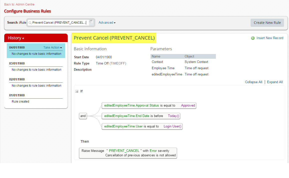The width and height of the screenshot is (289, 178).
Task: Click the Basic Information section heading
Action: (x=90, y=49)
